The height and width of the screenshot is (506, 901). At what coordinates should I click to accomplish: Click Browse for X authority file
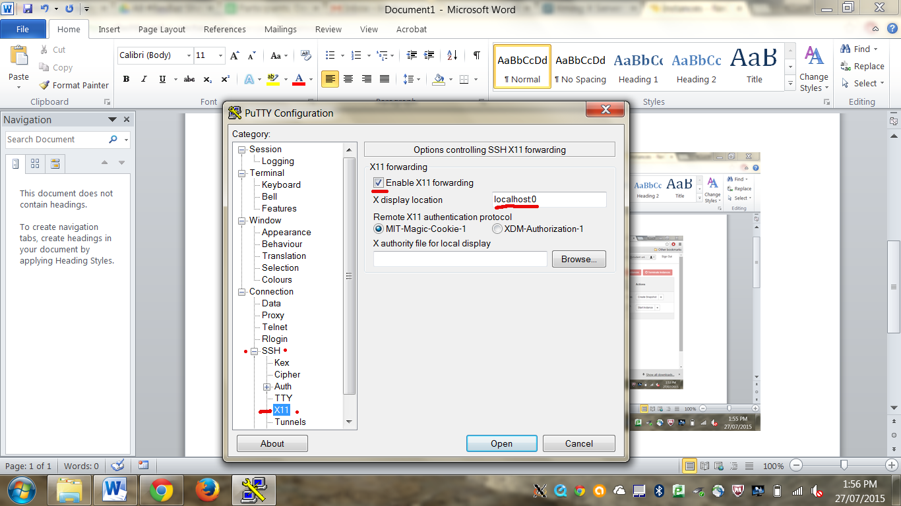point(579,259)
